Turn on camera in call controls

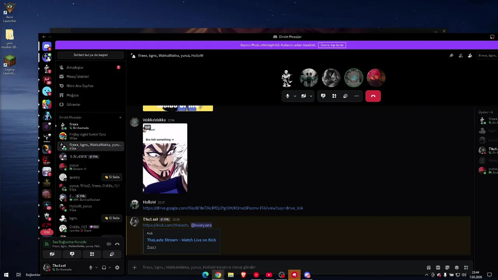point(303,96)
